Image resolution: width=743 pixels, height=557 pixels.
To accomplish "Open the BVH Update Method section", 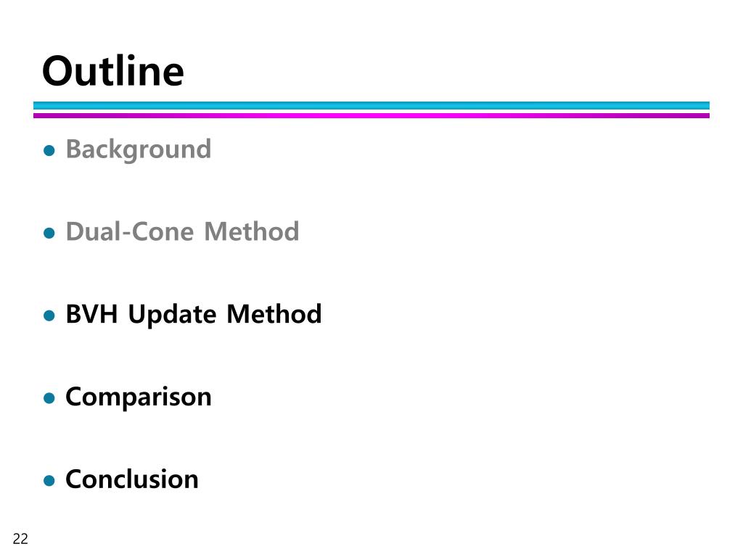I will click(x=193, y=314).
